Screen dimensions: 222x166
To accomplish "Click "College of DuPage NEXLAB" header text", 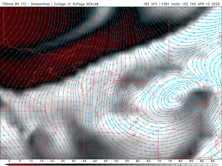I will tap(76, 4).
